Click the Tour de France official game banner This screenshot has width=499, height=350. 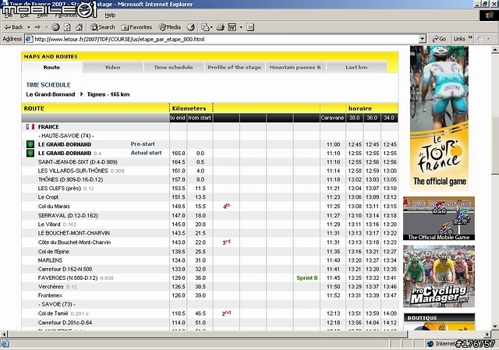click(x=439, y=118)
